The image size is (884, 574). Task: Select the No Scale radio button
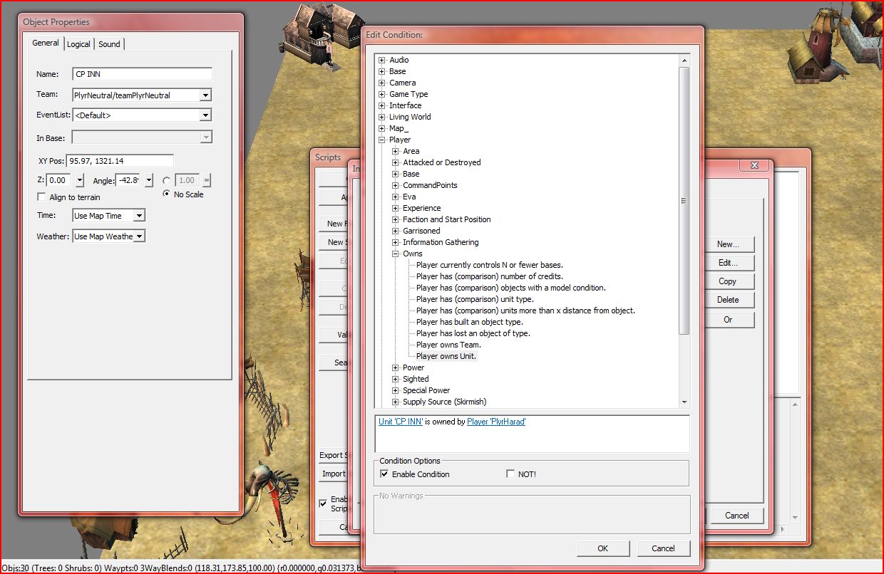(x=167, y=194)
